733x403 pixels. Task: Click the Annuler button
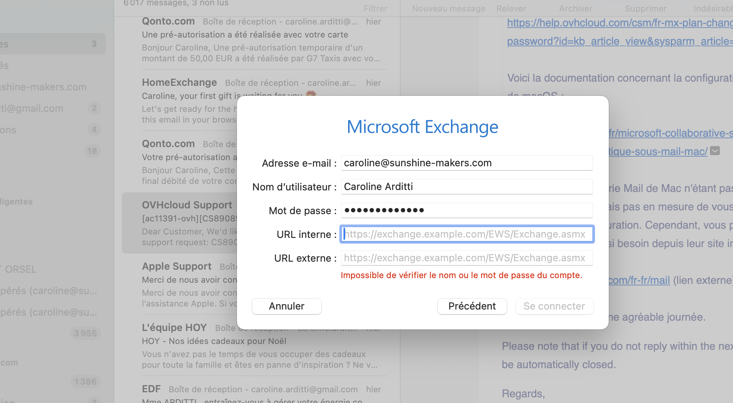[x=286, y=306]
